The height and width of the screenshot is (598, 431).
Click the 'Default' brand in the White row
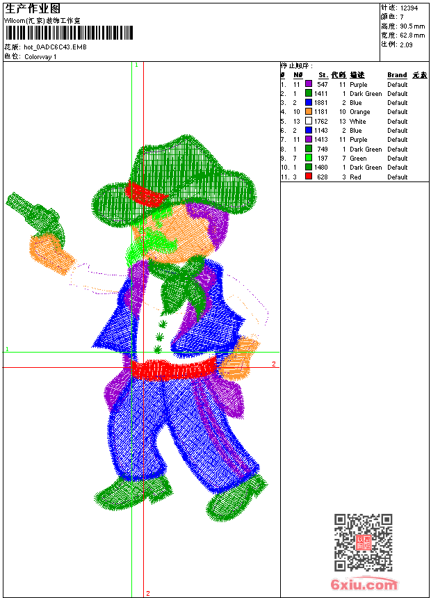(398, 121)
